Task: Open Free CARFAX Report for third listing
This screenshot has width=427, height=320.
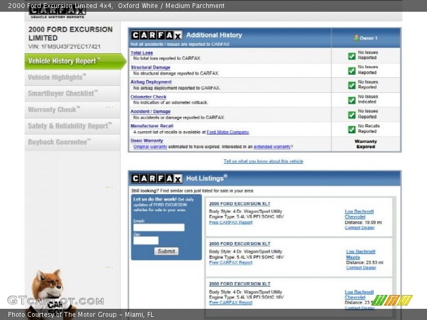Action: coord(231,302)
